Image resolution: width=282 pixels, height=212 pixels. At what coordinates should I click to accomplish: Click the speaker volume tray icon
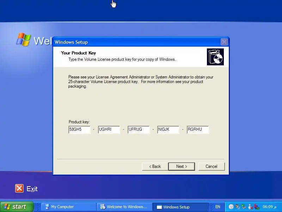coord(237,207)
